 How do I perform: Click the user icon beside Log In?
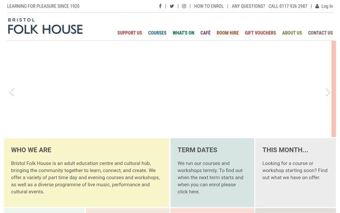coord(317,6)
